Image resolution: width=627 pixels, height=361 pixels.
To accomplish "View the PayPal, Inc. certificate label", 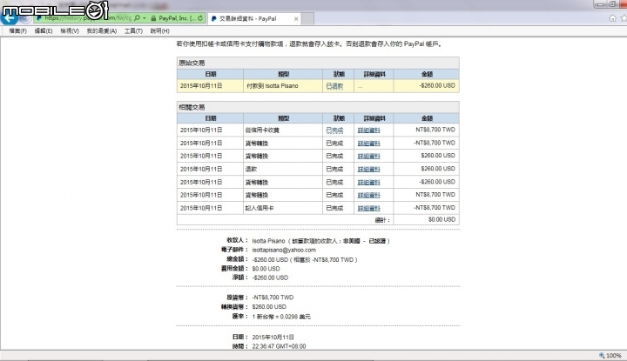I will (x=177, y=18).
